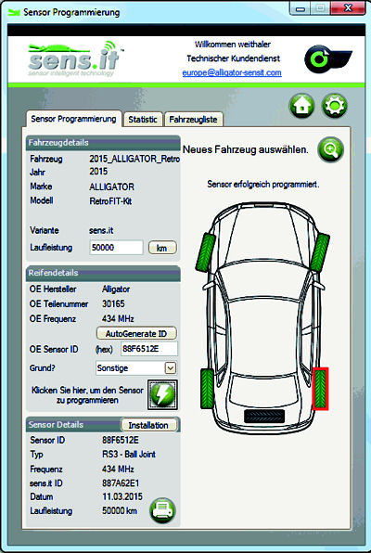The height and width of the screenshot is (553, 371).
Task: Click the lightning bolt program sensor icon
Action: pos(162,394)
